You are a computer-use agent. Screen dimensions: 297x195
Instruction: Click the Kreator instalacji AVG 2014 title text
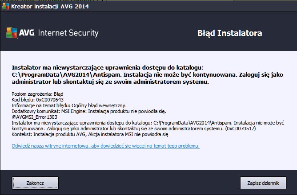50,6
